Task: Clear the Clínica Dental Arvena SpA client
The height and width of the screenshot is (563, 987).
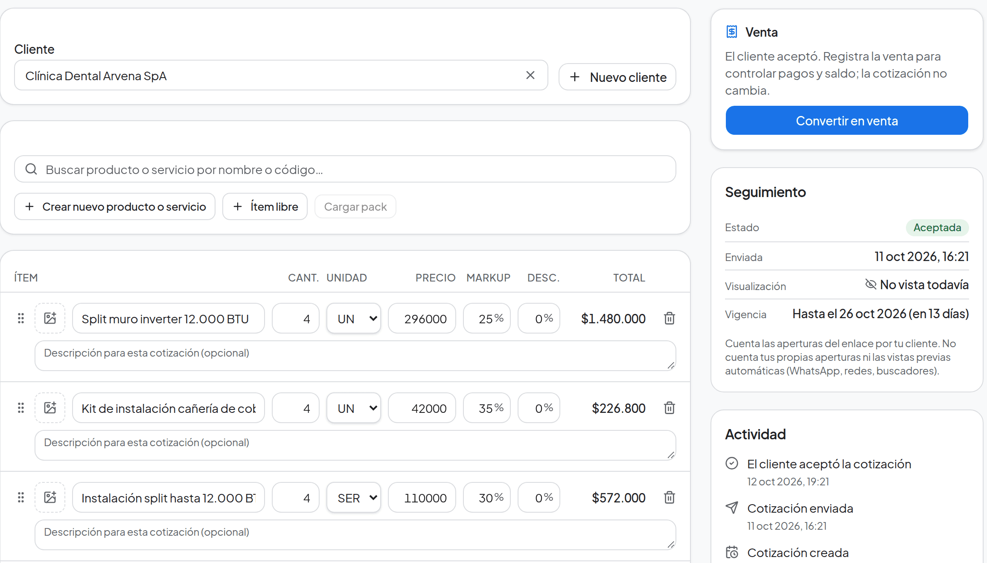Action: 530,75
